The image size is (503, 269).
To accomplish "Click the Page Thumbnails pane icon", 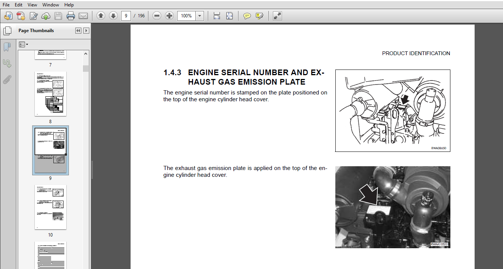I will (7, 31).
